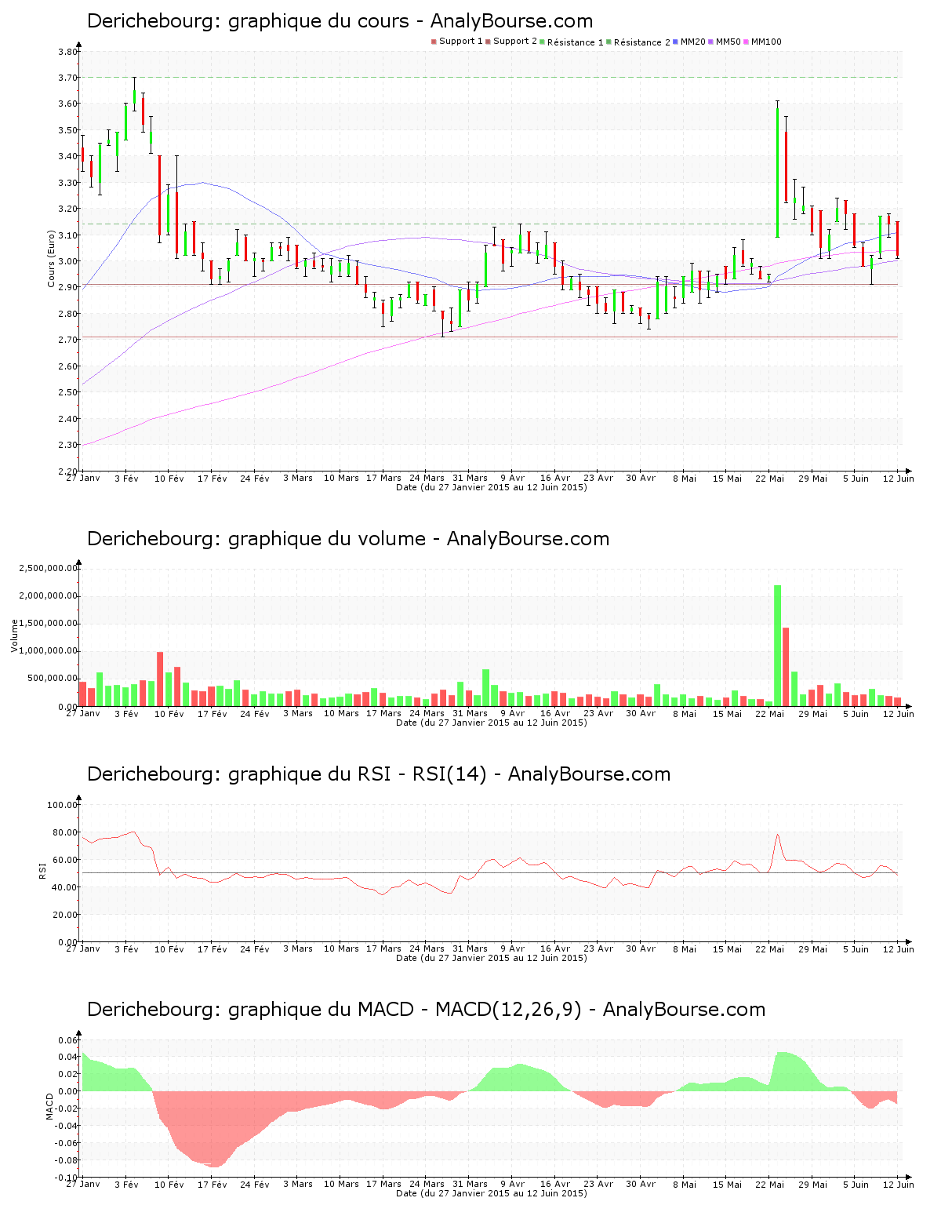Click the 3.70 value on price axis
Viewport: 941px width, 1216px height.
tap(68, 78)
